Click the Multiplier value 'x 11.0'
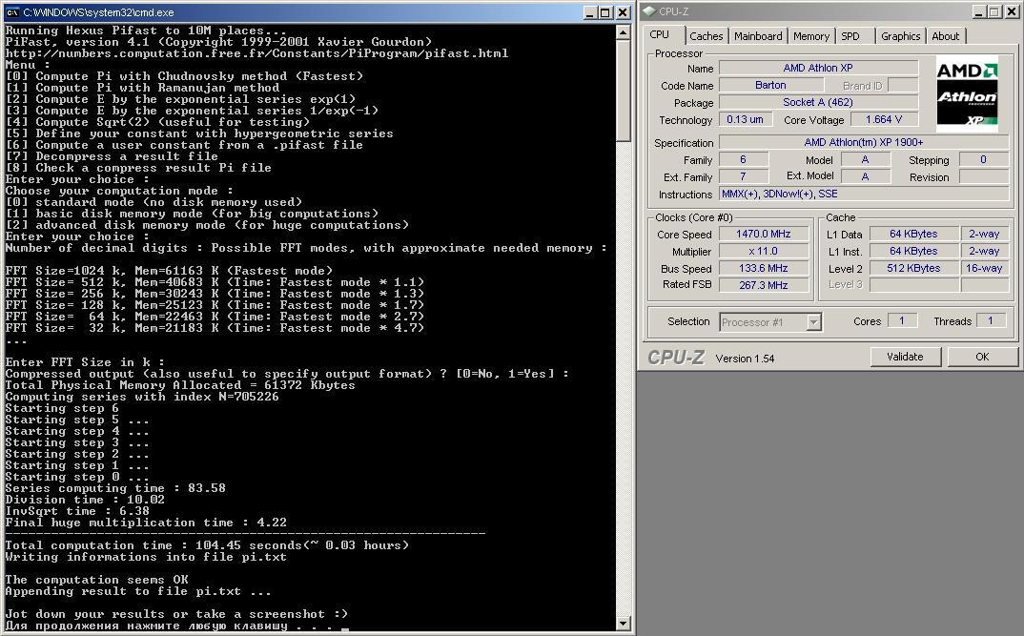The width and height of the screenshot is (1024, 636). (x=764, y=251)
